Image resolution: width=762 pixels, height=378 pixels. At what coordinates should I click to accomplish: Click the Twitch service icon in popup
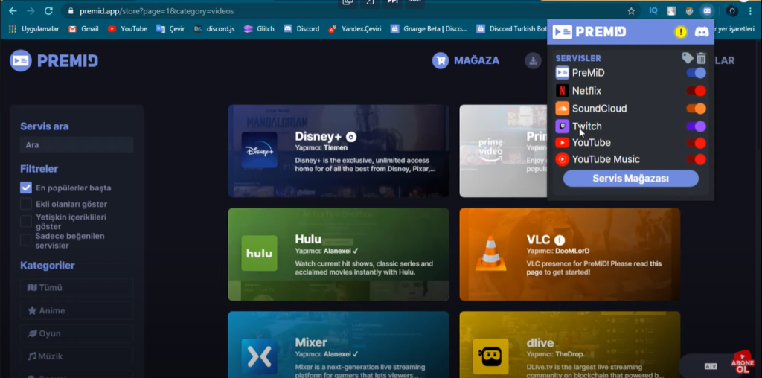pos(563,126)
